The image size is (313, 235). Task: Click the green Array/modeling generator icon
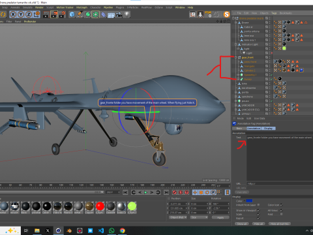pyautogui.click(x=95, y=14)
